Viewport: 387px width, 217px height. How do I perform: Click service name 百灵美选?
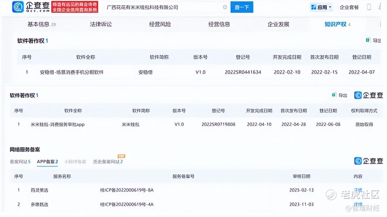(39, 190)
